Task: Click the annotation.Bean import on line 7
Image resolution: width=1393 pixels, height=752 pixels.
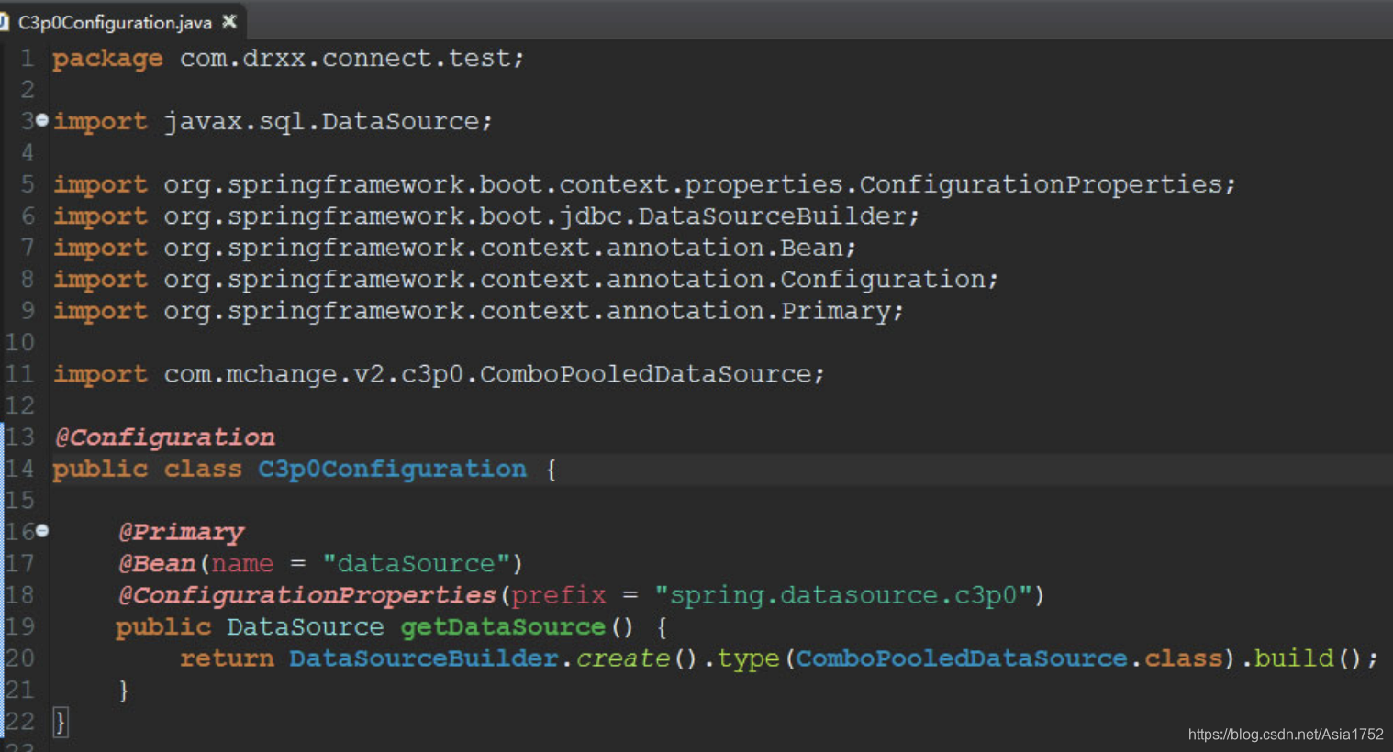Action: [x=454, y=249]
